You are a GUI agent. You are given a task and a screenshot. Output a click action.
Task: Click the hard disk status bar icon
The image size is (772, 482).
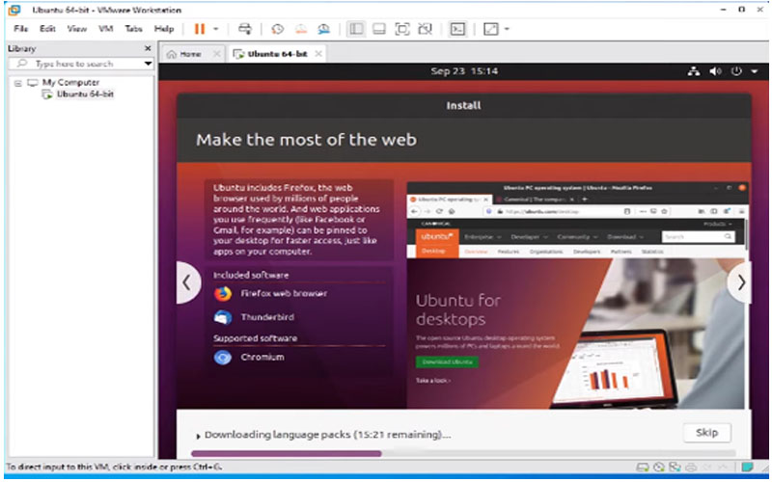[x=642, y=468]
